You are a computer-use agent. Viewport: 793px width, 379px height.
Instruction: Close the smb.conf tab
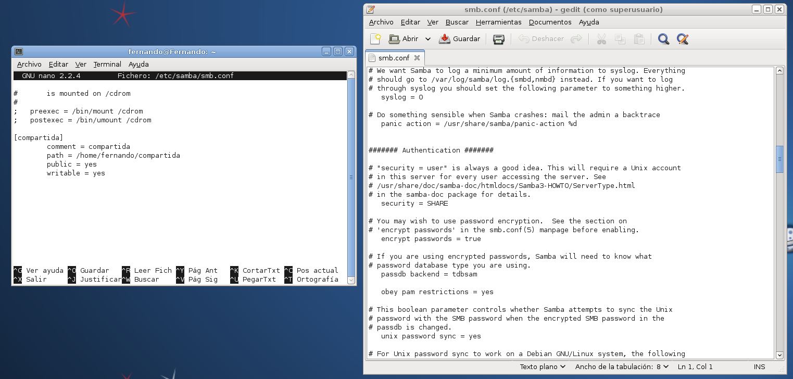point(417,58)
